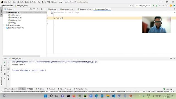Viewport: 176px width, 99px height.
Task: Hide the Project tool window
Action: point(45,9)
